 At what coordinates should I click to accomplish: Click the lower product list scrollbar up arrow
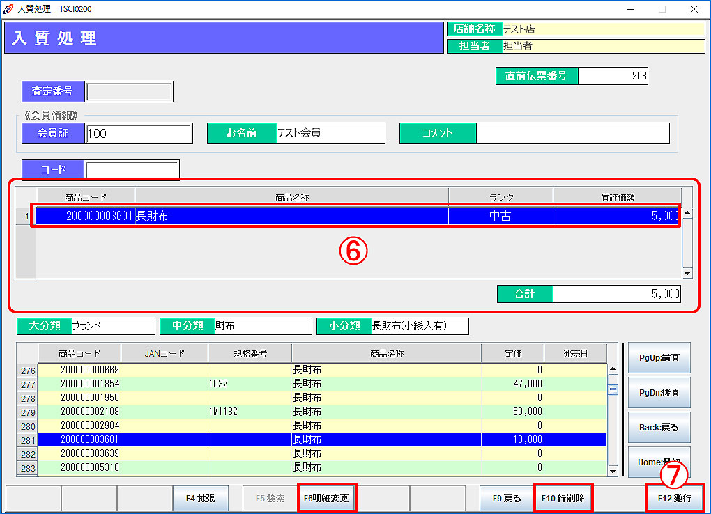point(613,369)
